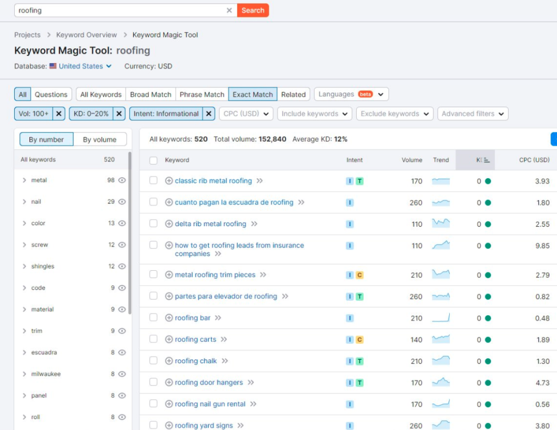Open double-arrow for roofing chalk keyword

[225, 361]
